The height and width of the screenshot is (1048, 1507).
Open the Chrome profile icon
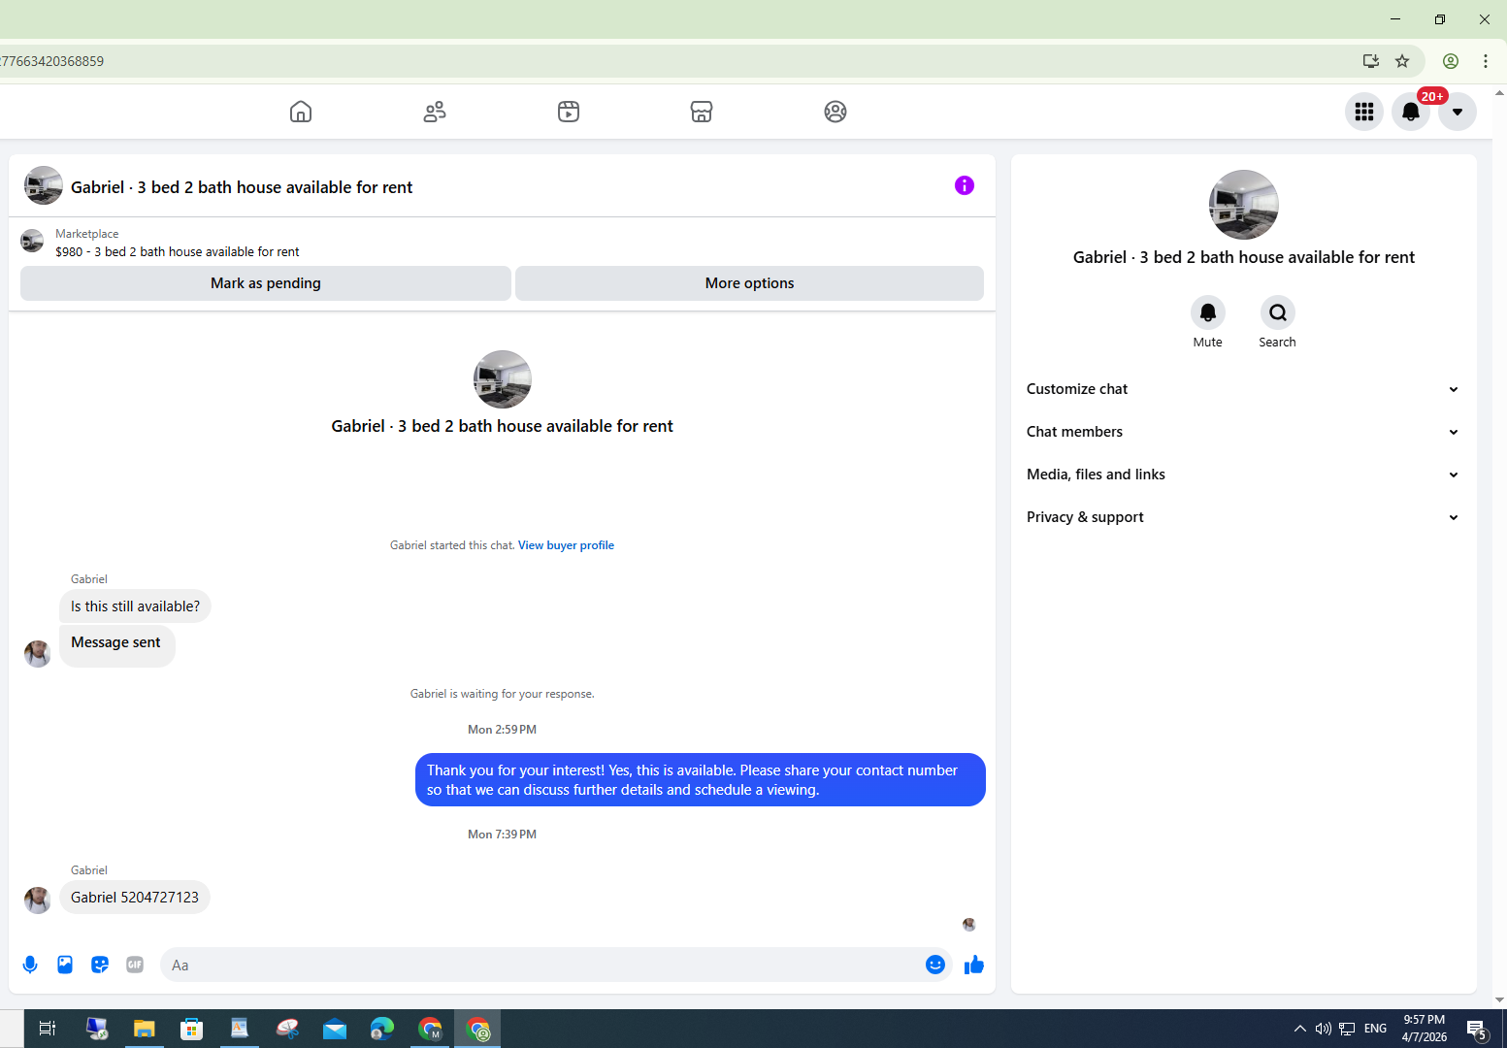click(x=1451, y=61)
